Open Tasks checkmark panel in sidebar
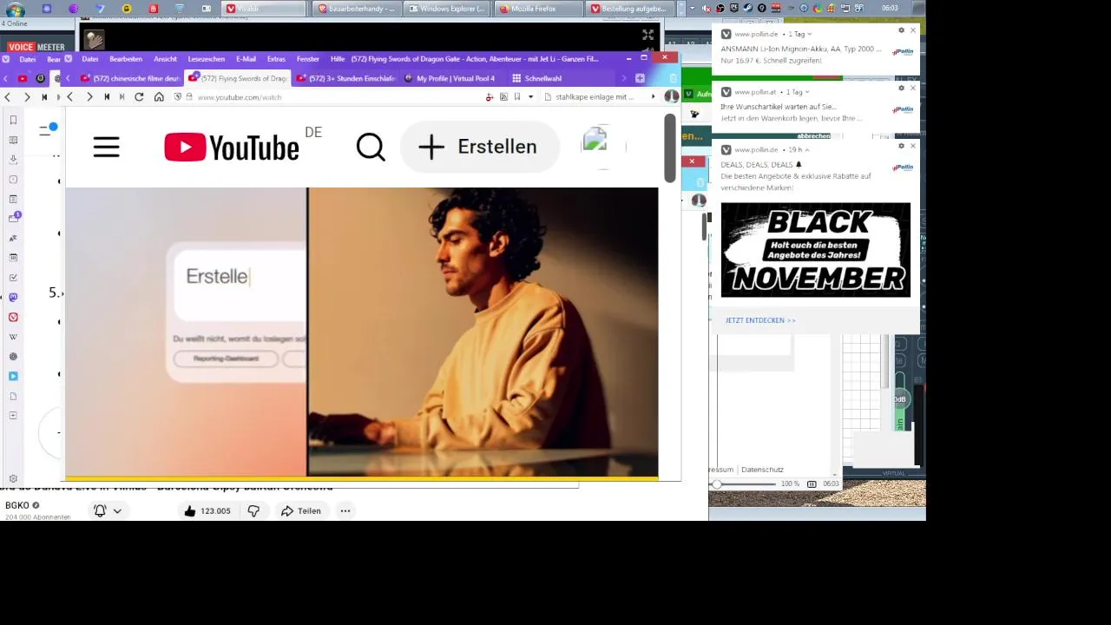The image size is (1111, 625). pyautogui.click(x=13, y=278)
